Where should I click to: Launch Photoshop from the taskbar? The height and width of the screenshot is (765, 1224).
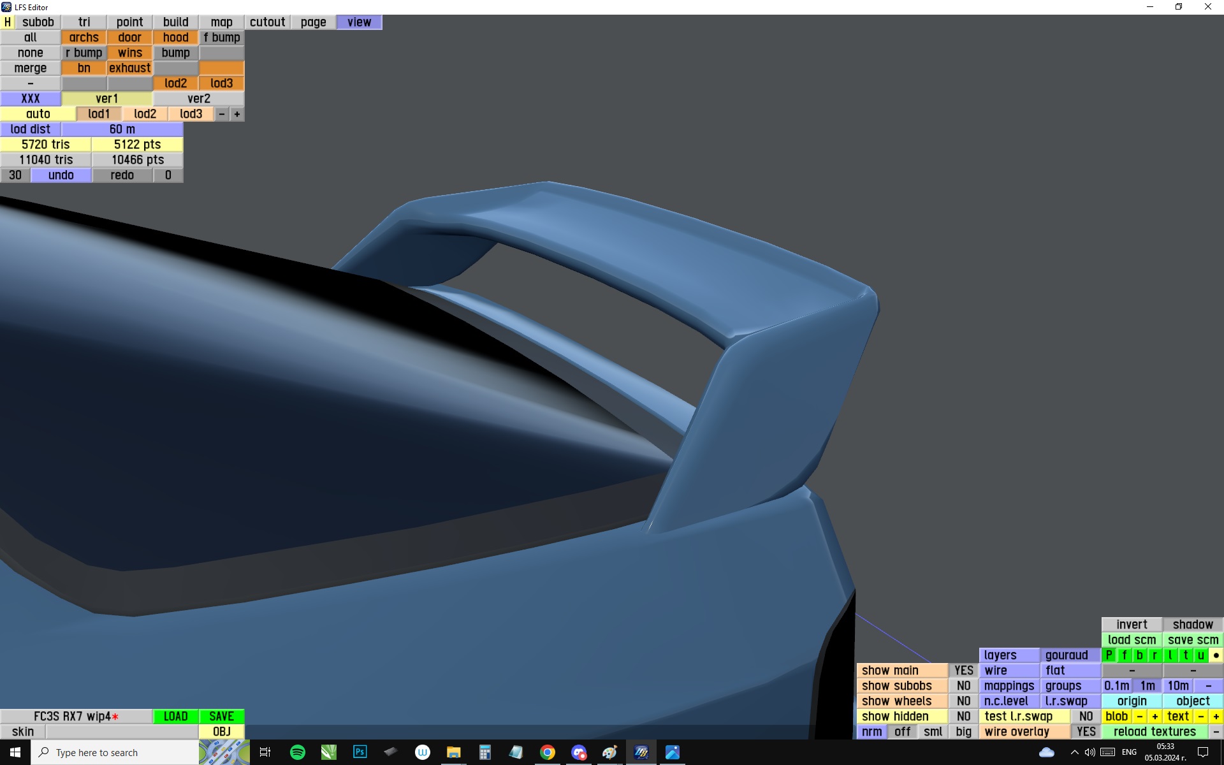click(x=360, y=752)
